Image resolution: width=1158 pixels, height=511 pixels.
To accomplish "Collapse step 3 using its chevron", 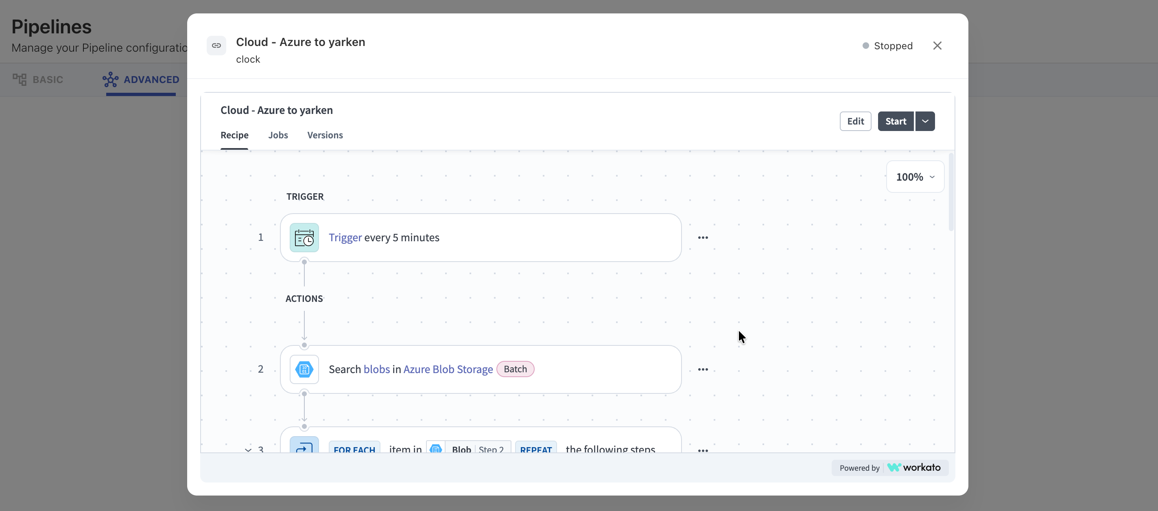I will coord(248,450).
